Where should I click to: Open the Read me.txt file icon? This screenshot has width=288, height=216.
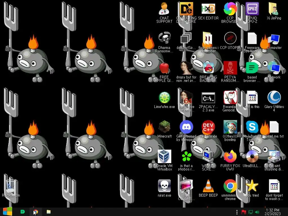point(274,127)
